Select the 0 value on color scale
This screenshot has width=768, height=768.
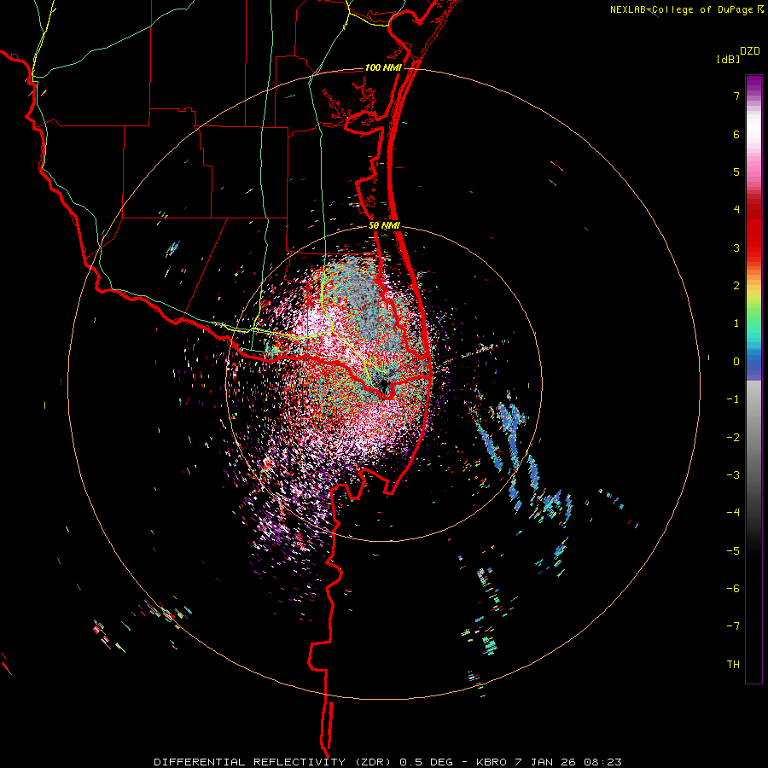[736, 362]
